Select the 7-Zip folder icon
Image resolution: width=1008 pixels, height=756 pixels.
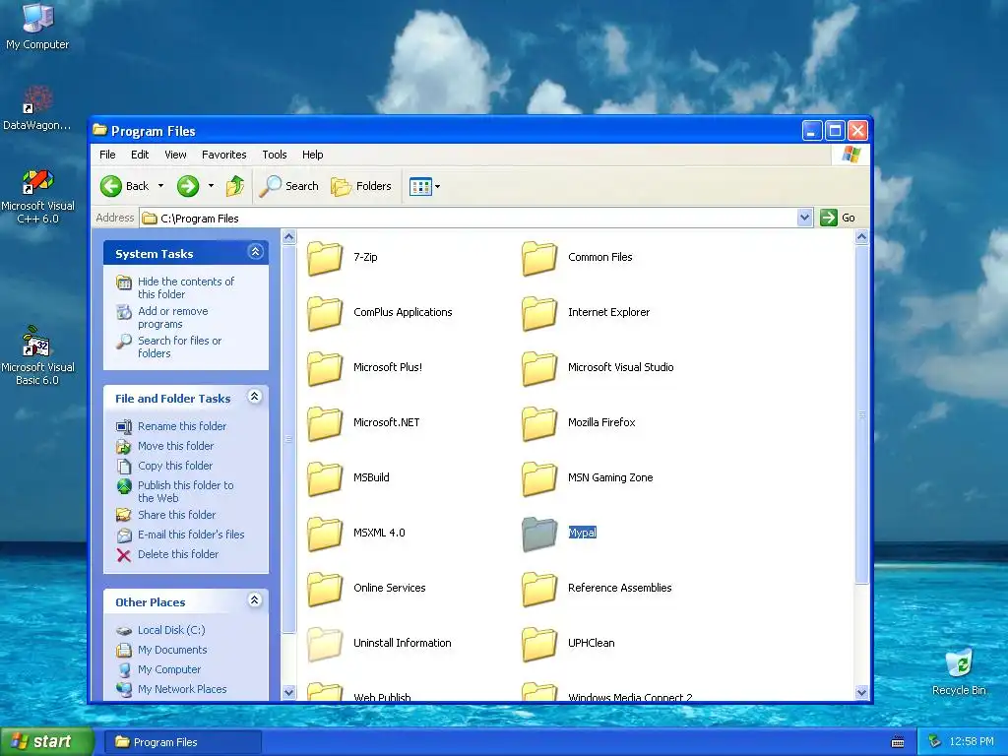click(325, 257)
